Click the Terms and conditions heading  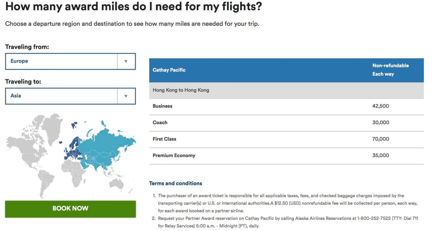point(175,183)
